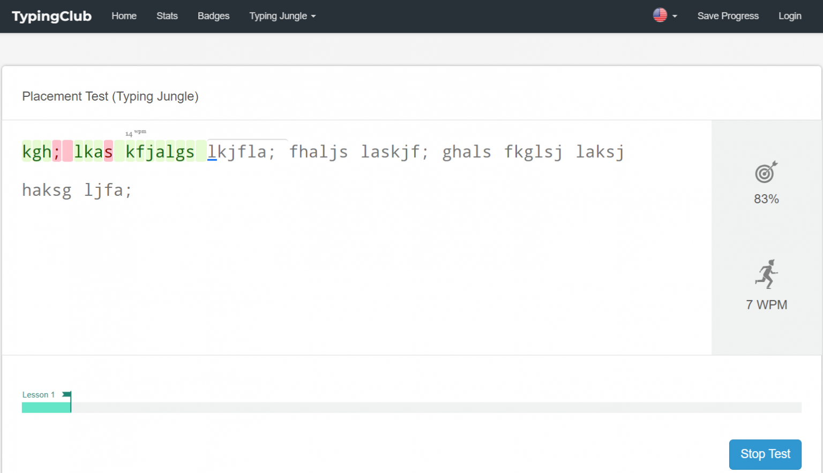Open the Stats page
This screenshot has width=823, height=473.
click(167, 16)
